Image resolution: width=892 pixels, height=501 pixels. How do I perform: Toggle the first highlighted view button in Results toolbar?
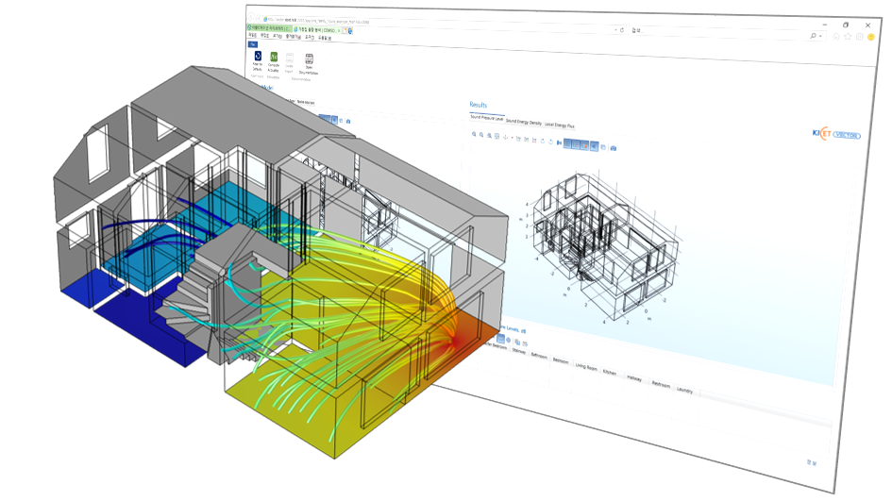tap(569, 143)
